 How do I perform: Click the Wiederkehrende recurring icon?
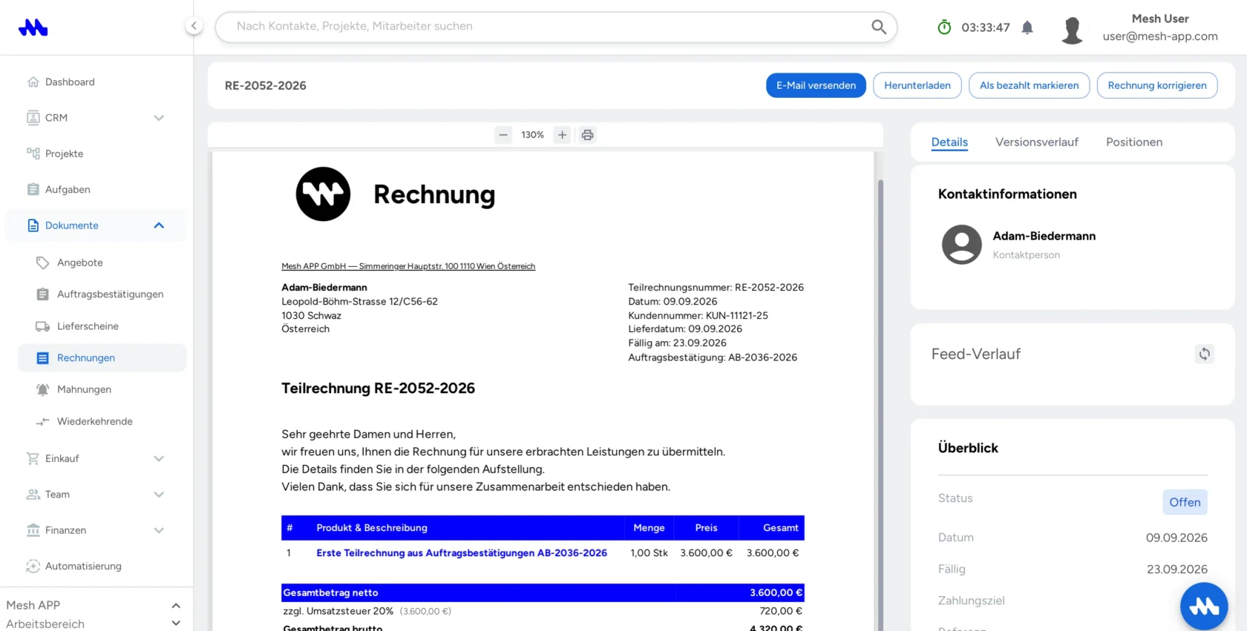click(x=43, y=421)
